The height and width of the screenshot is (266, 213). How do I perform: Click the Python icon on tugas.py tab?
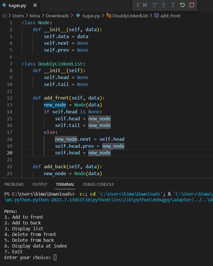4,5
